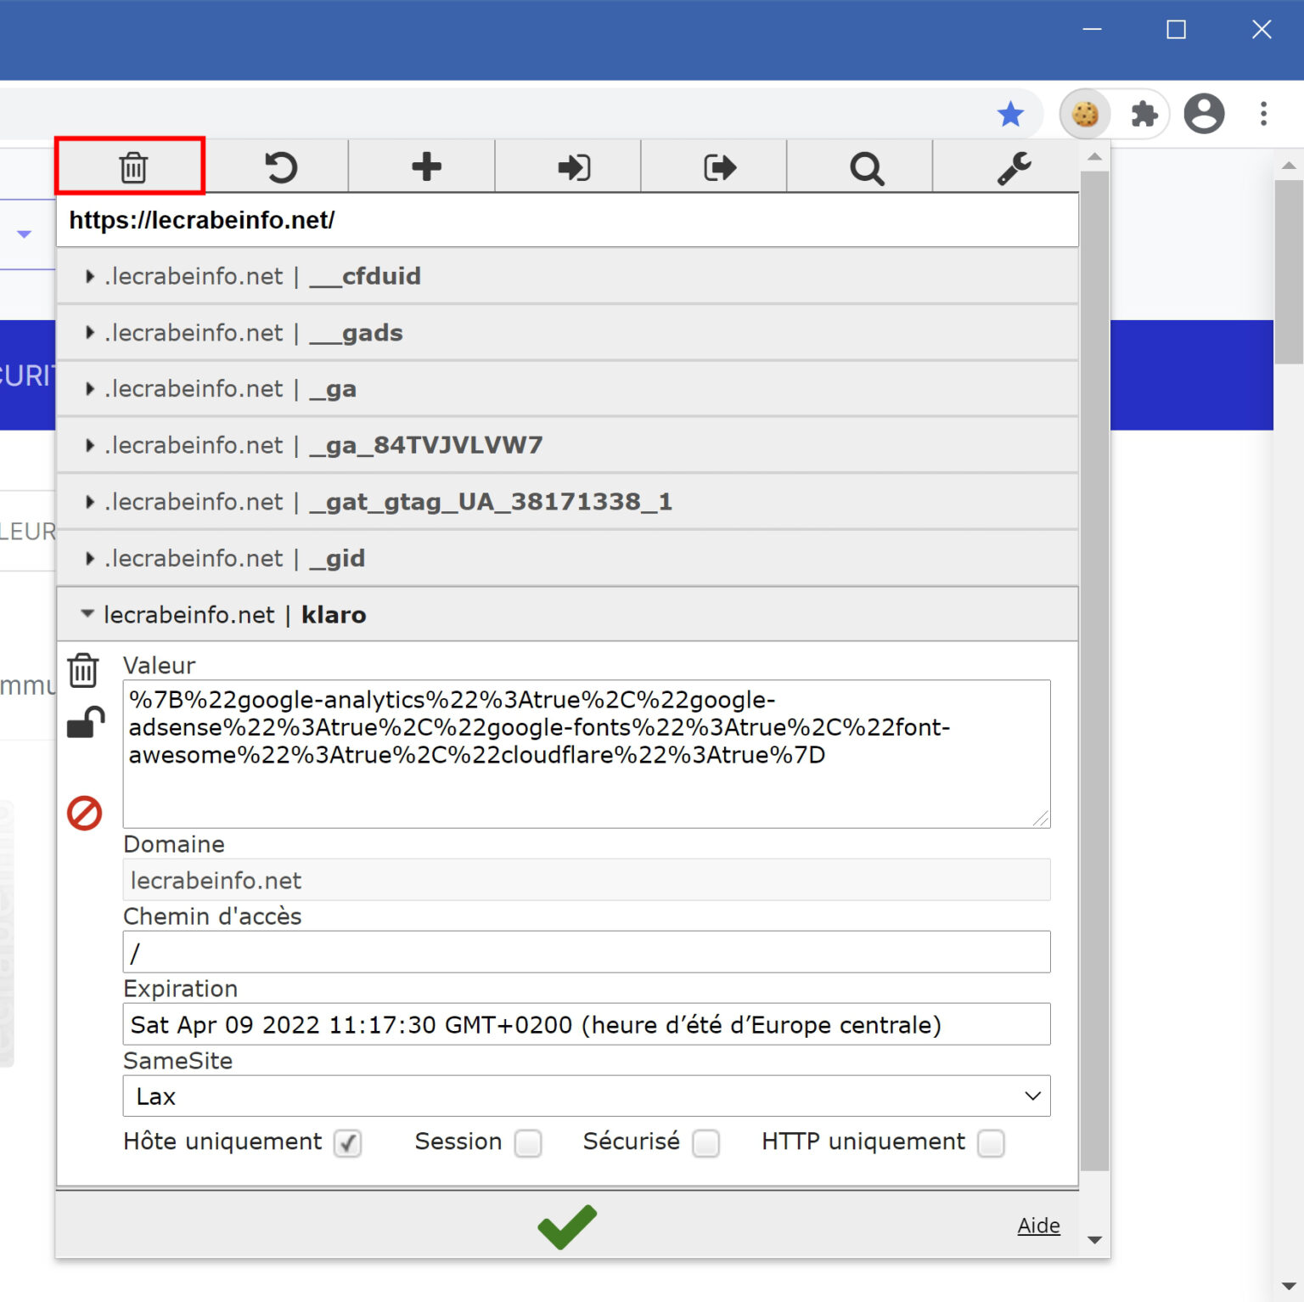Click the page scrollbar up arrow
Screen dimensions: 1304x1302
tap(1289, 165)
